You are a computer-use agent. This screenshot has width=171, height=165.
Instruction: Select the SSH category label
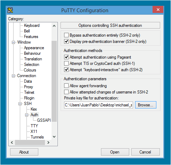tap(28, 104)
